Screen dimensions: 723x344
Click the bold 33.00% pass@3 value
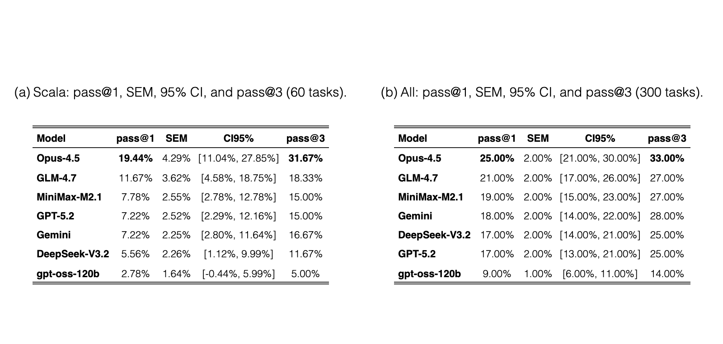point(667,158)
